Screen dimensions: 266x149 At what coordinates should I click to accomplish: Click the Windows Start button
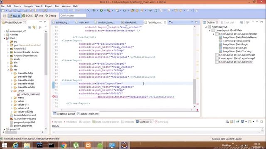click(x=4, y=145)
